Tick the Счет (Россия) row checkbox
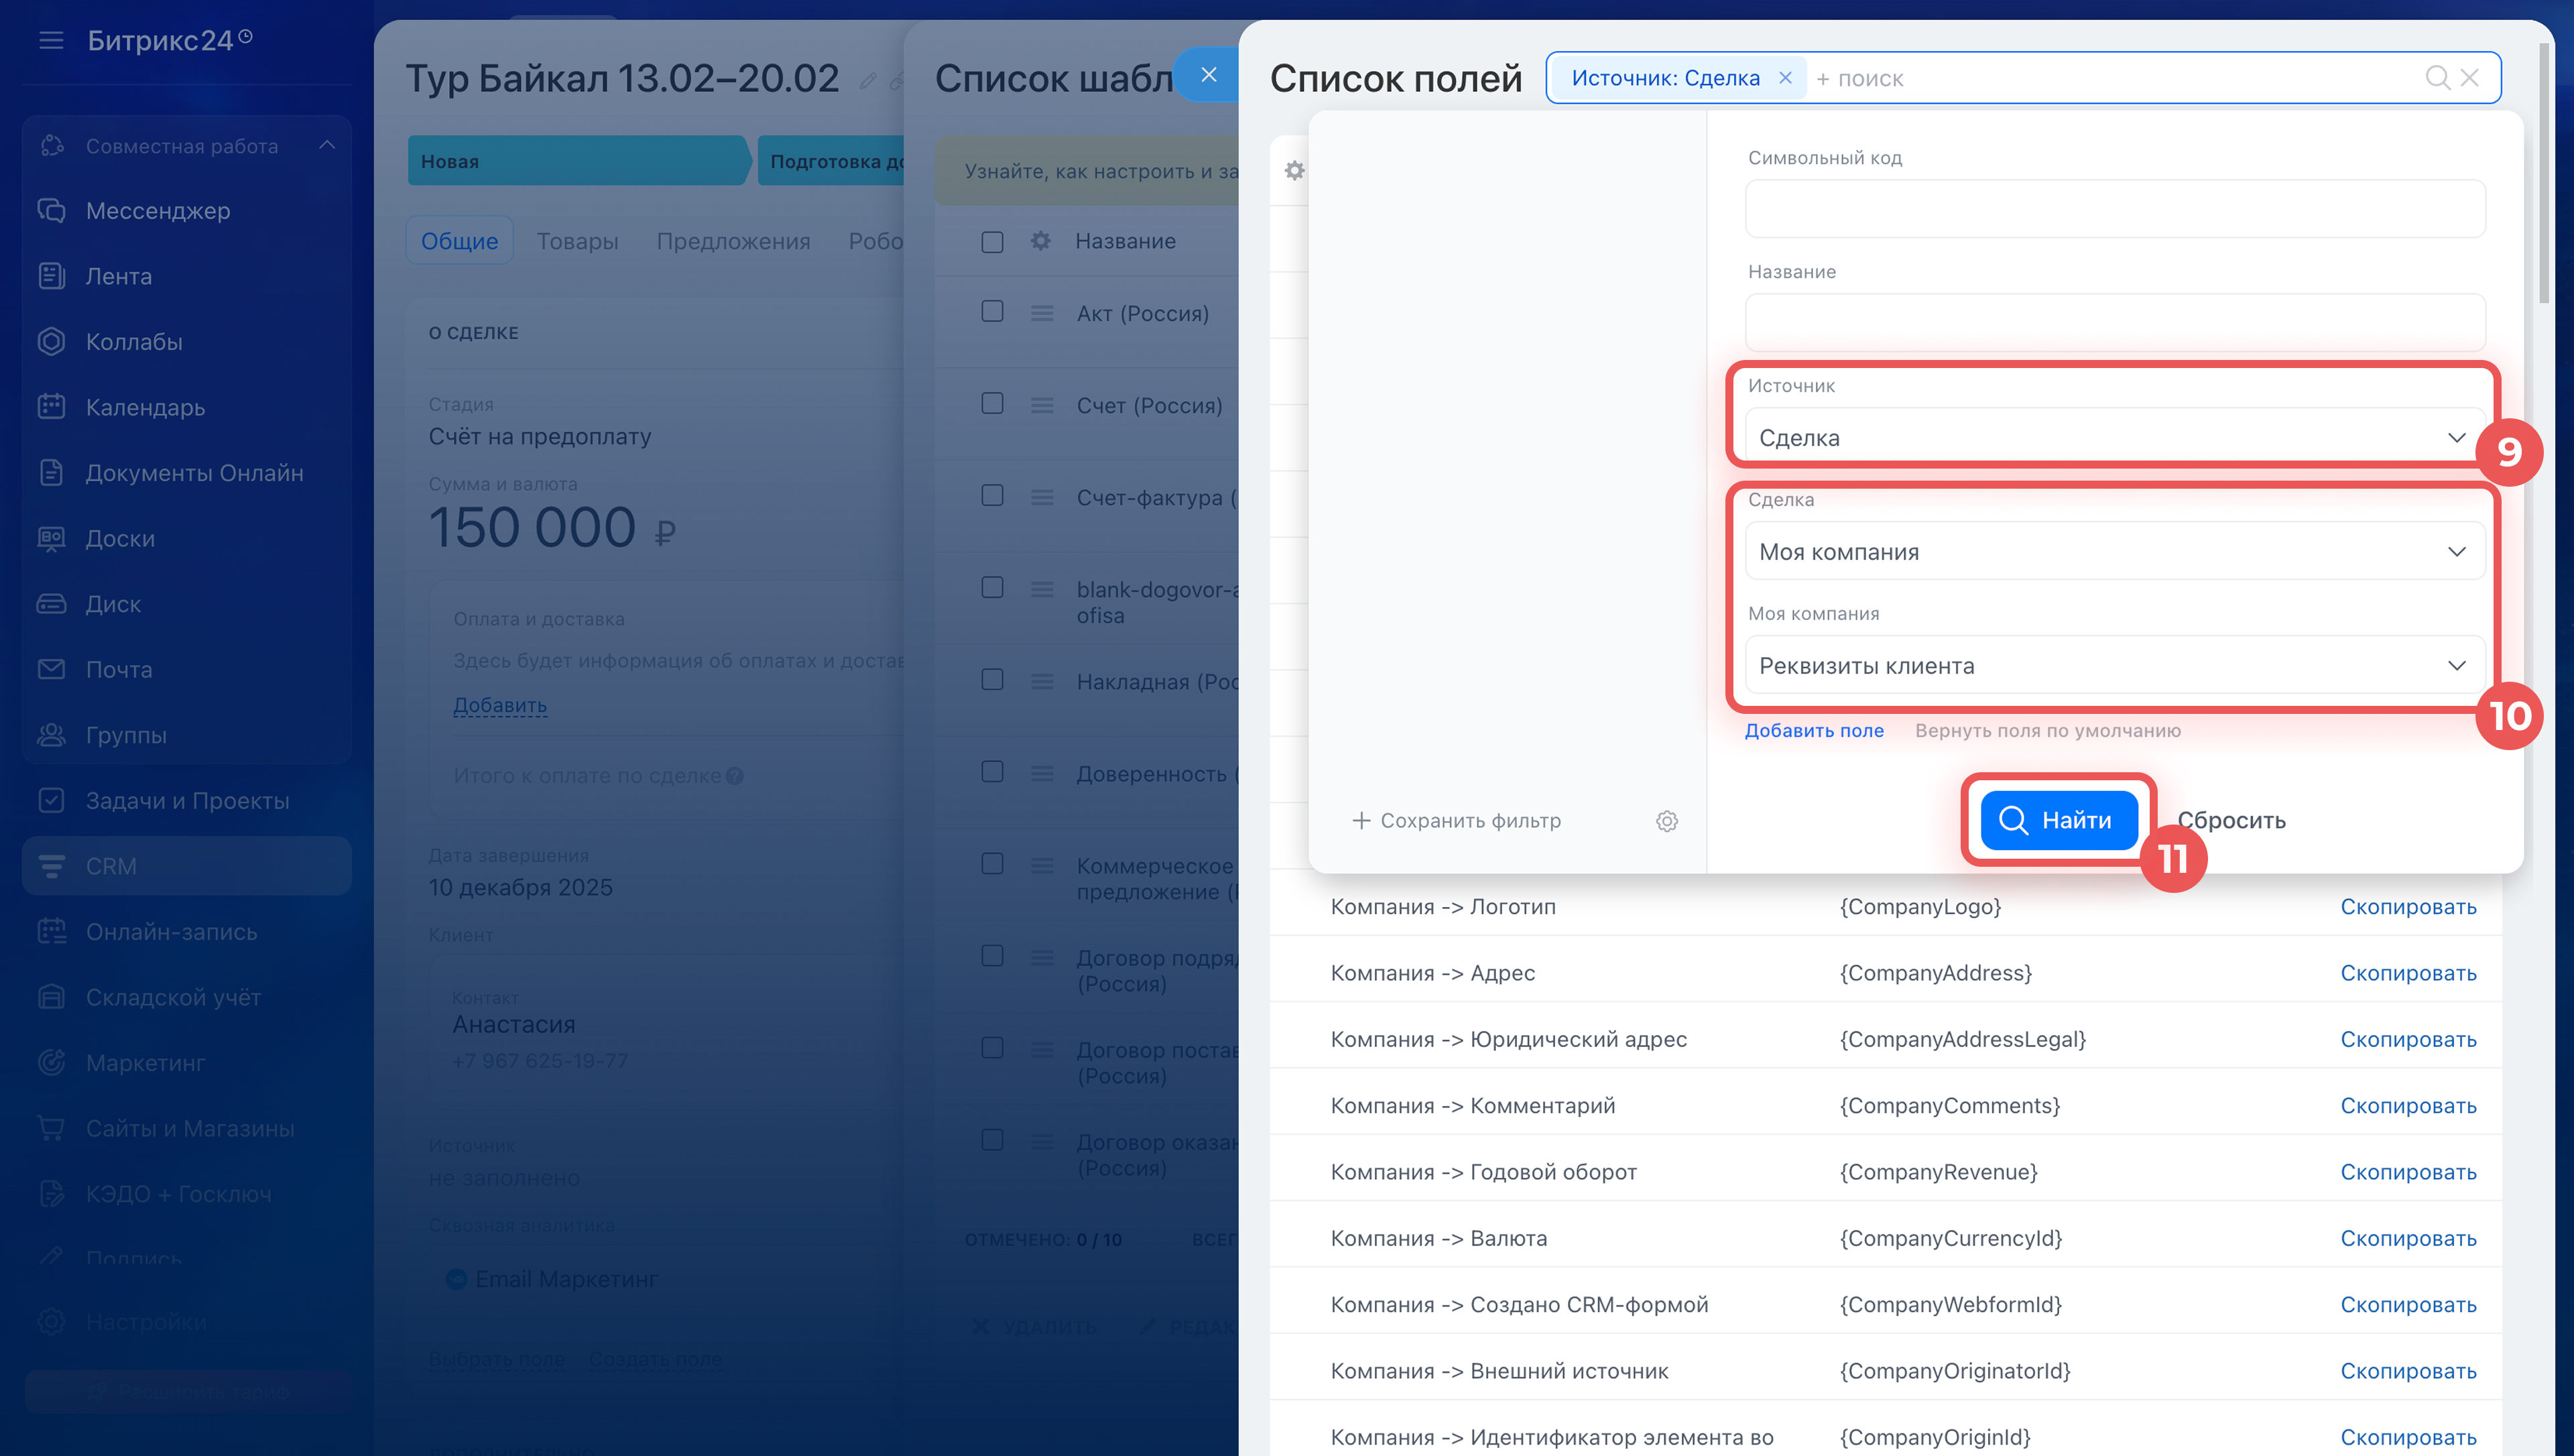Viewport: 2574px width, 1456px height. tap(991, 404)
